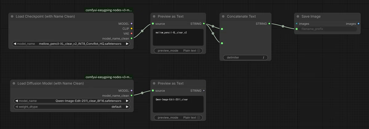Screen dimensions: 369x129
Task: Click the comfyui-easygoing-nodes badge above Load Checkpoint
Action: click(109, 10)
